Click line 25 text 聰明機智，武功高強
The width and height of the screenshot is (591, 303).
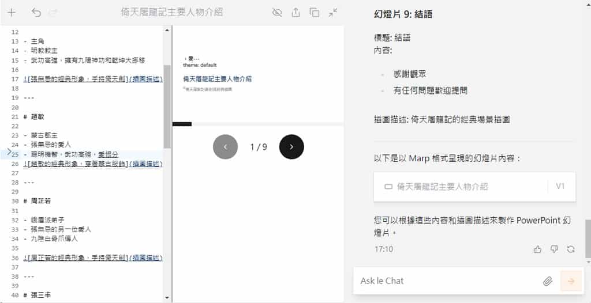(63, 154)
